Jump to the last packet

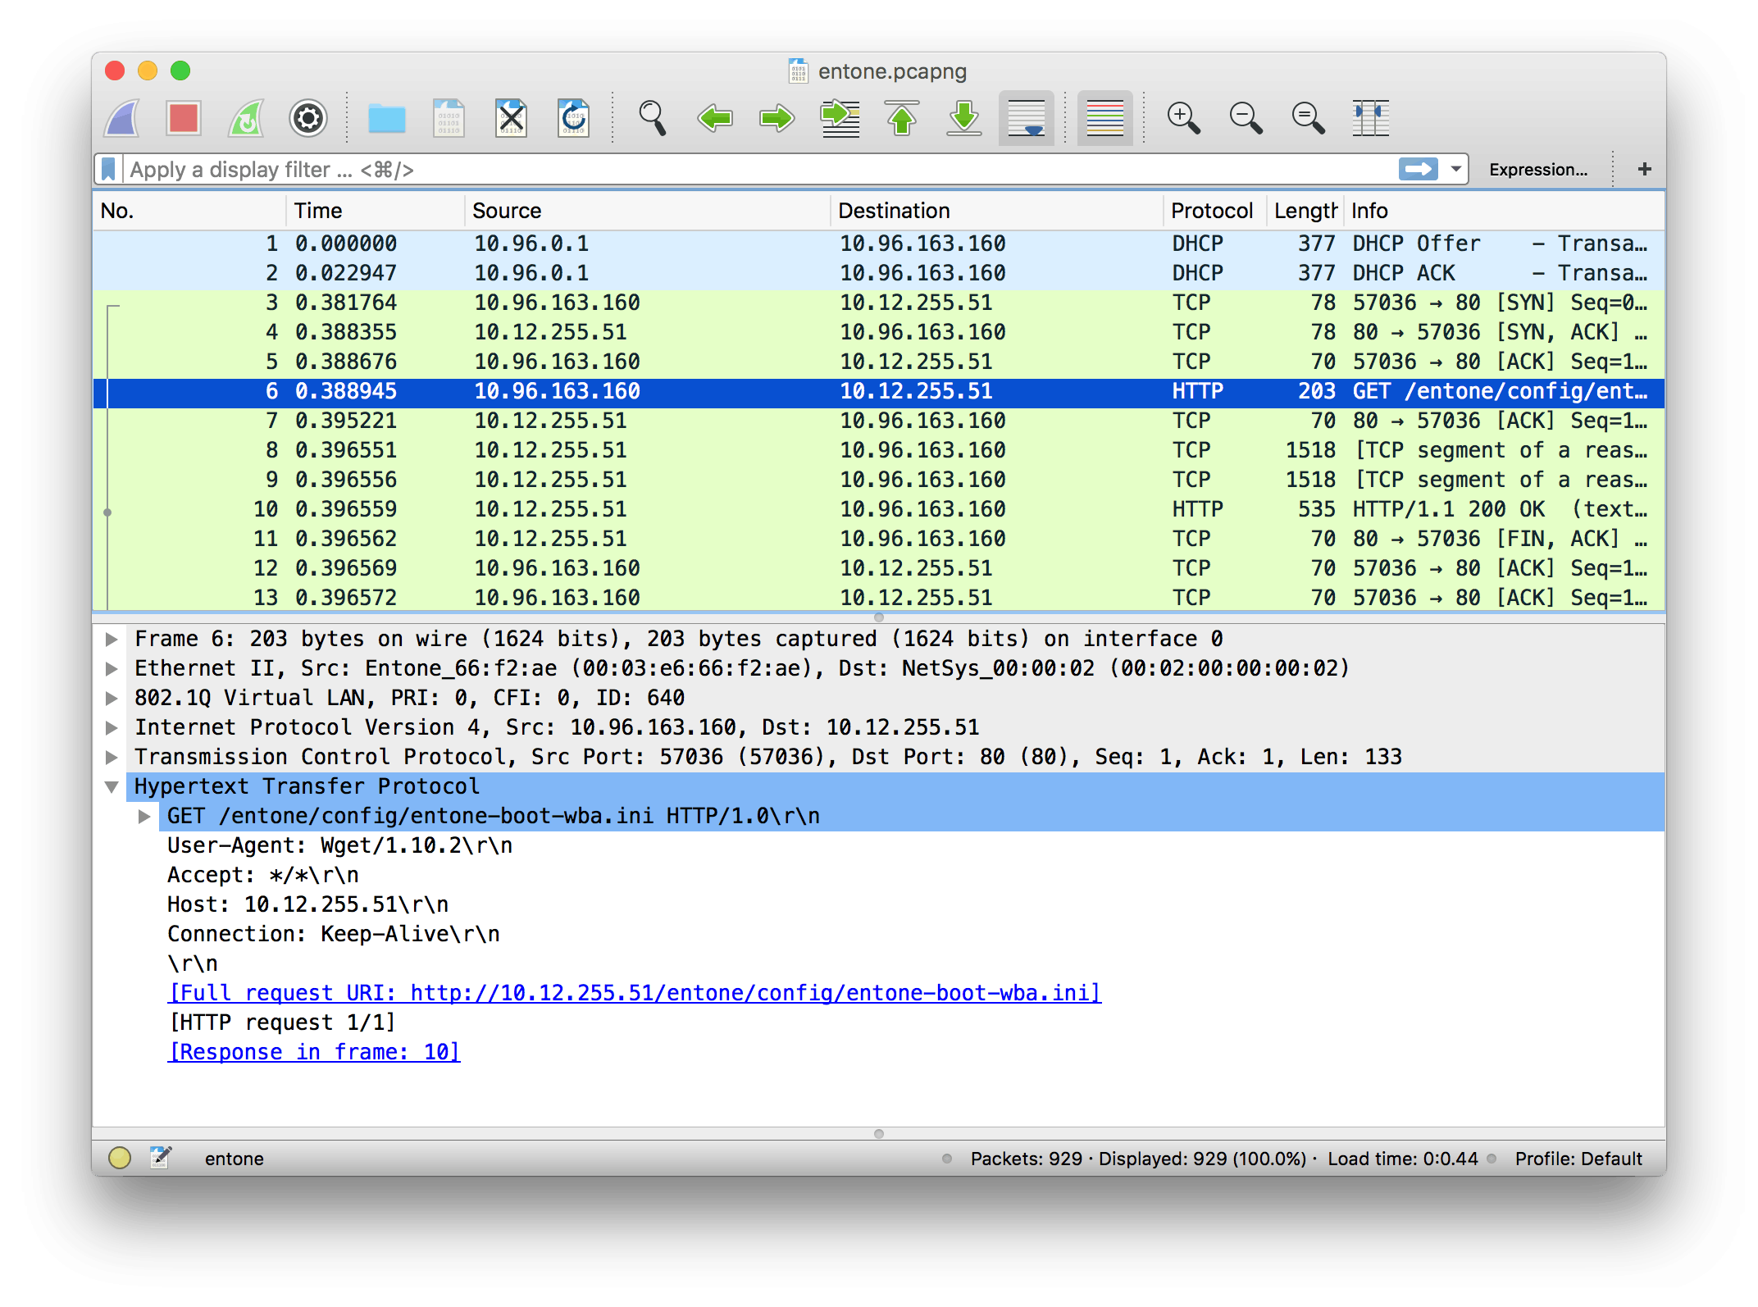tap(963, 118)
